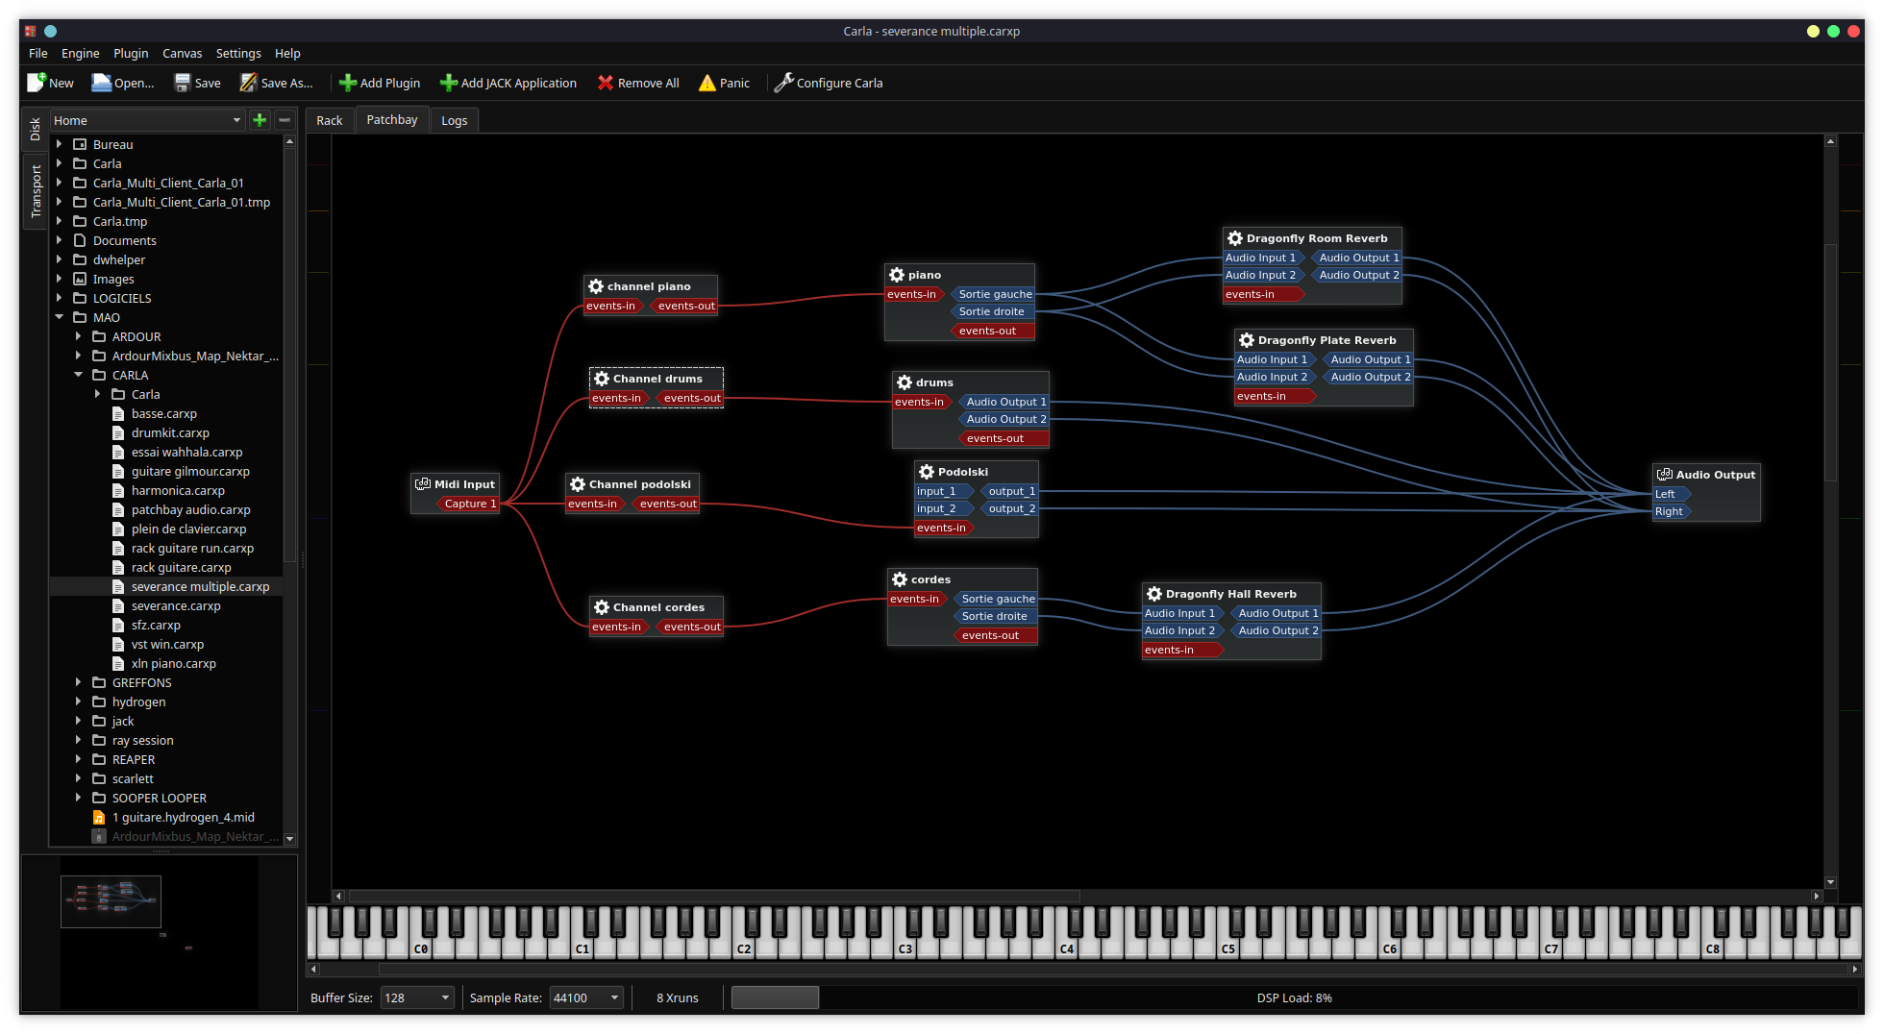Click the New project icon
The width and height of the screenshot is (1884, 1034).
pos(37,83)
